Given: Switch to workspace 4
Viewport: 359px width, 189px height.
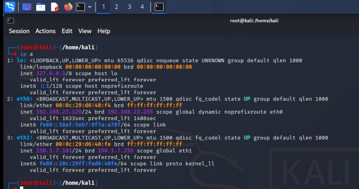Looking at the screenshot, I should 142,7.
